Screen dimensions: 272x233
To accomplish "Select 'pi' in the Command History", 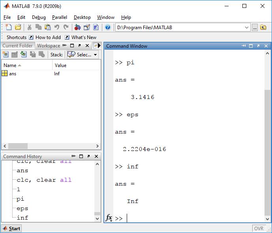I will coord(20,199).
